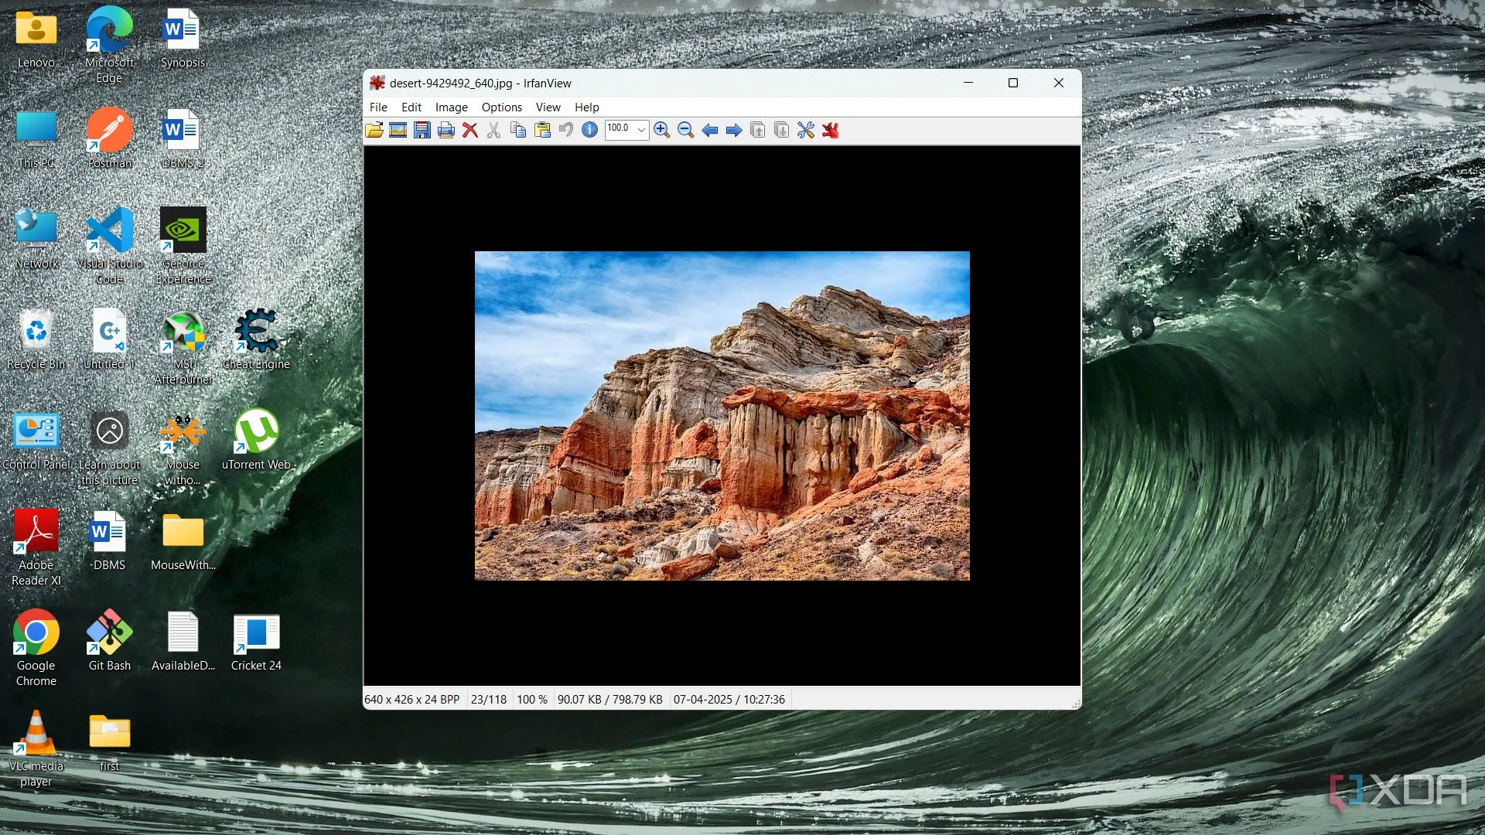The height and width of the screenshot is (835, 1485).
Task: Open the Options menu
Action: [502, 107]
